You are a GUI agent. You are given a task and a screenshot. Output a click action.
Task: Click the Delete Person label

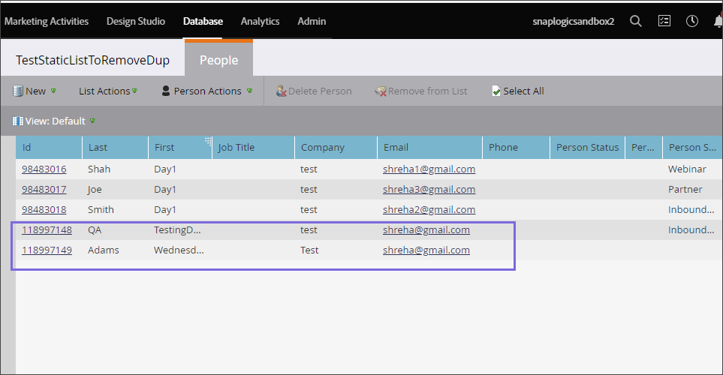coord(320,91)
